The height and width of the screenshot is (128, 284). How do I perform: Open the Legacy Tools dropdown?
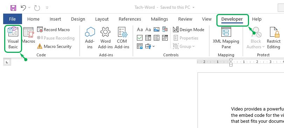(x=150, y=46)
